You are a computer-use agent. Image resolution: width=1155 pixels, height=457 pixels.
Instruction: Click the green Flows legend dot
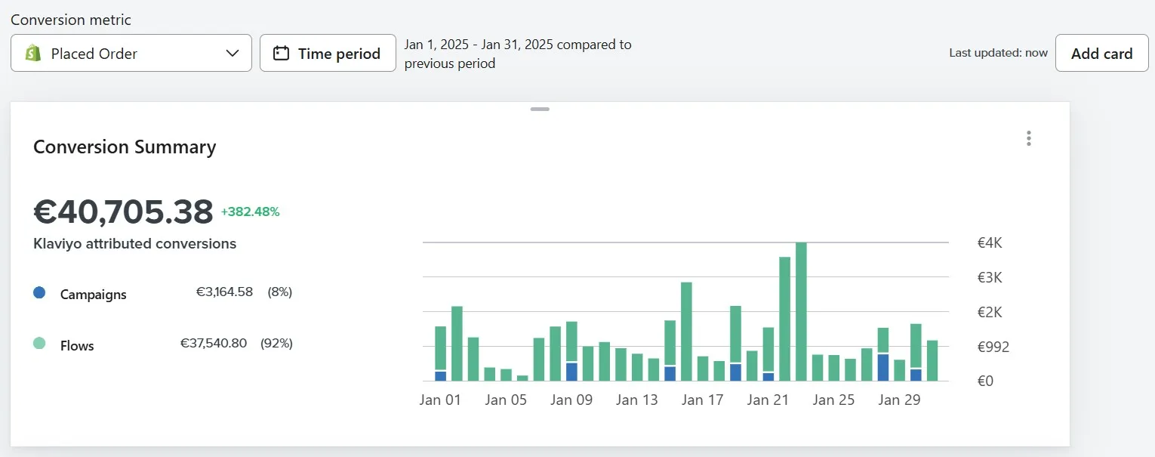40,344
